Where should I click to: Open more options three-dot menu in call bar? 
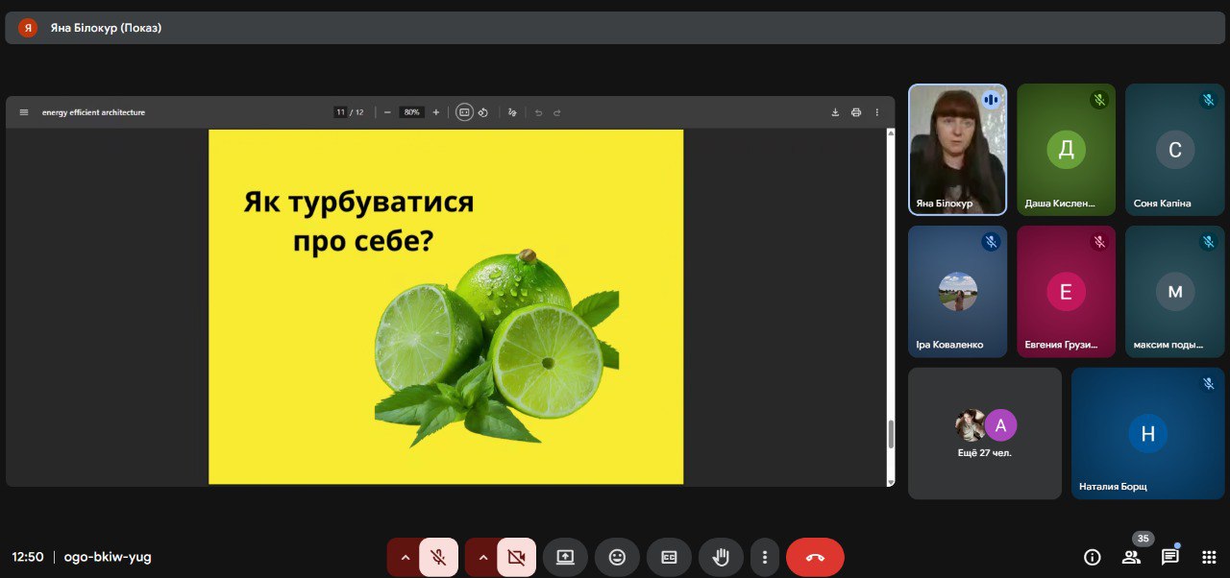click(765, 557)
